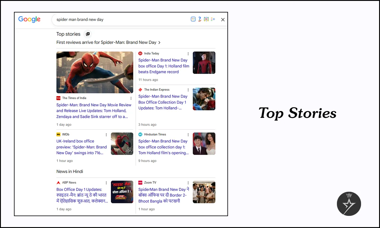Viewport: 380px width, 228px height.
Task: Click the '9 hours ago' timestamp
Action: tap(147, 161)
